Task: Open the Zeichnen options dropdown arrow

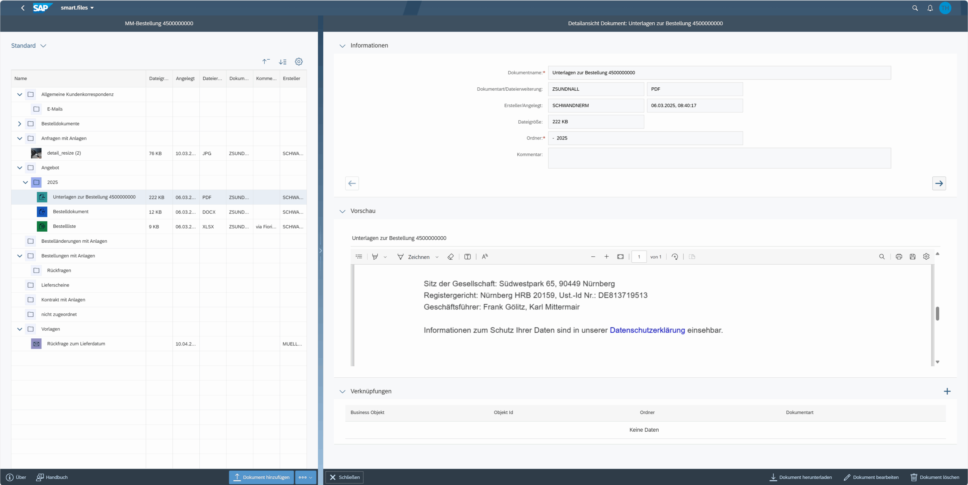Action: pyautogui.click(x=437, y=257)
